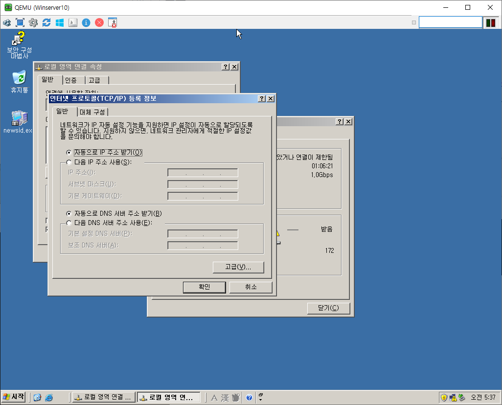Click the red X disconnect icon
The width and height of the screenshot is (502, 405).
[x=99, y=22]
